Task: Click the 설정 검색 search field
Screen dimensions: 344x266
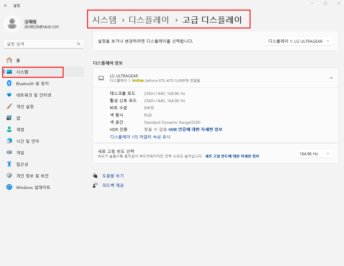Action: click(x=44, y=44)
